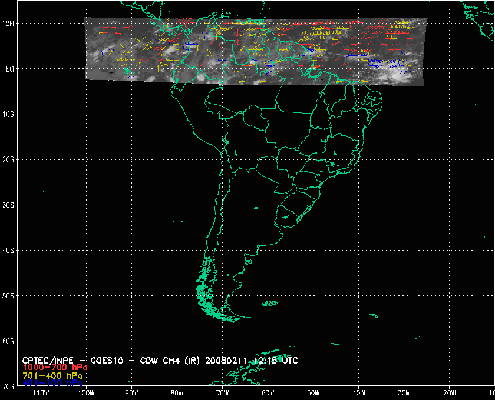
Task: Click the 12:15 UTC timestamp in caption
Action: click(x=276, y=361)
